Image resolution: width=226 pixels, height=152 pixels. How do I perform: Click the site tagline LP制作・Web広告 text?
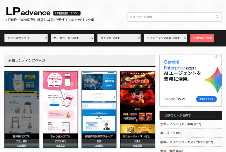point(50,20)
